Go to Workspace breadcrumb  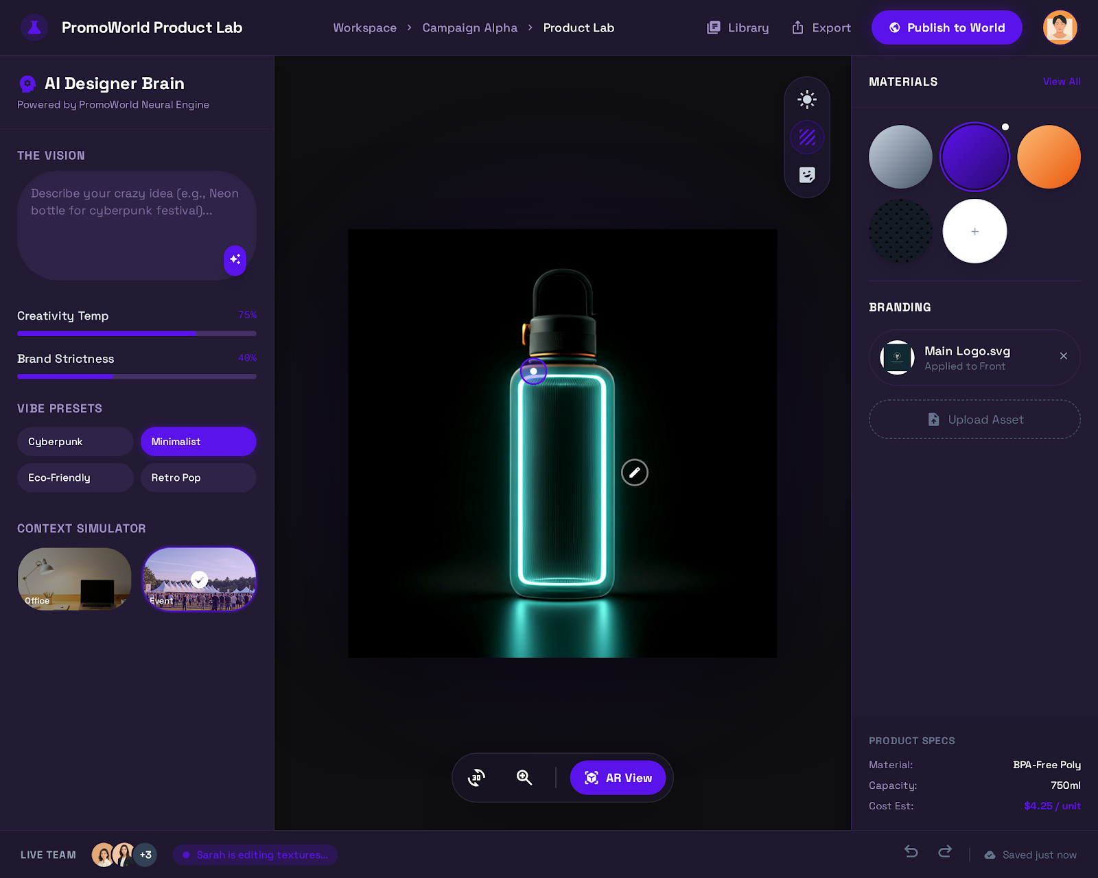364,28
